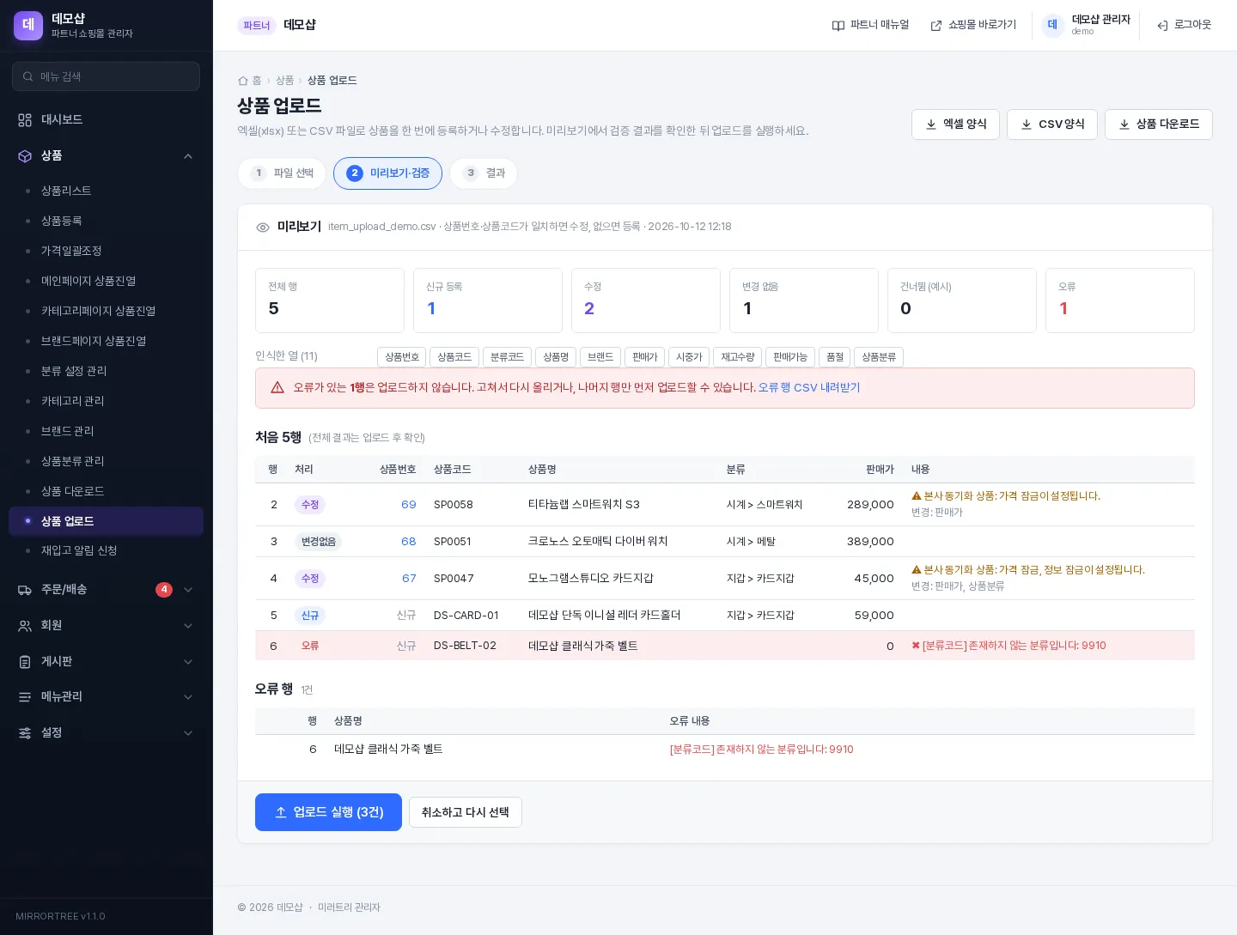Click the 설정 sliders icon
1237x935 pixels.
click(25, 733)
